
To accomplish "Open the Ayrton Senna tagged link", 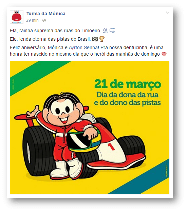I will (83, 47).
